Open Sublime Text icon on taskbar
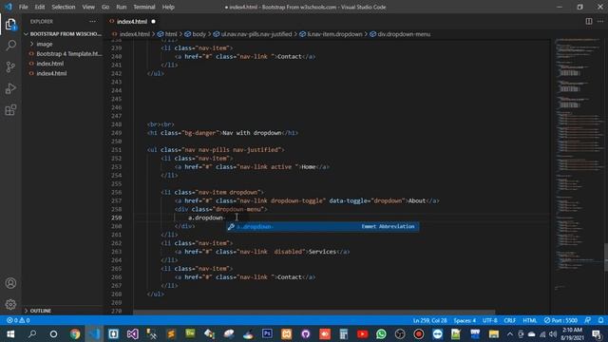This screenshot has width=608, height=342. pos(171,333)
